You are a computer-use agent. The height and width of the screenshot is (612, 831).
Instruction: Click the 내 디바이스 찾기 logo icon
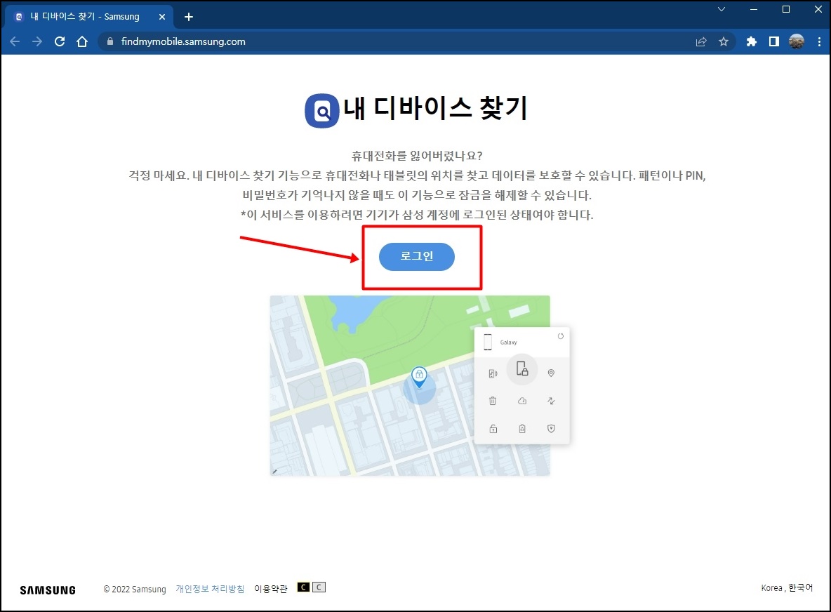coord(321,111)
